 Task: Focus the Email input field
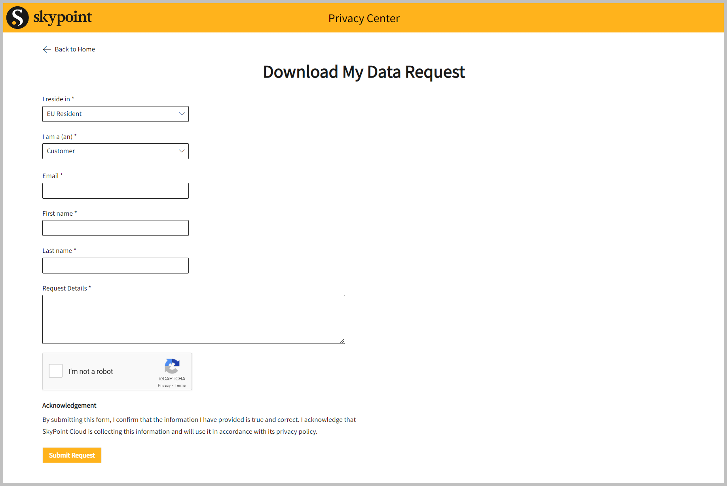click(x=116, y=191)
